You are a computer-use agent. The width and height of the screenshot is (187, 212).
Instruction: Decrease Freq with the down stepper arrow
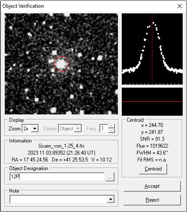(111, 130)
